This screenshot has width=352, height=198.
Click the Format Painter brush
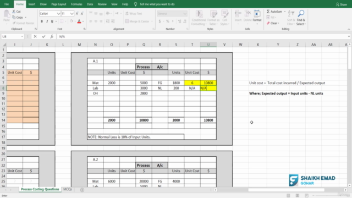(14, 23)
